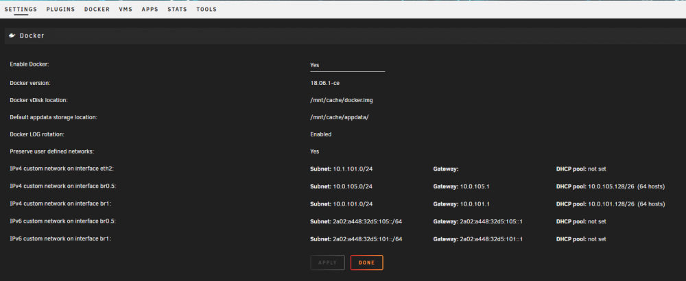The image size is (686, 281).
Task: Open the VMs tab
Action: point(126,9)
